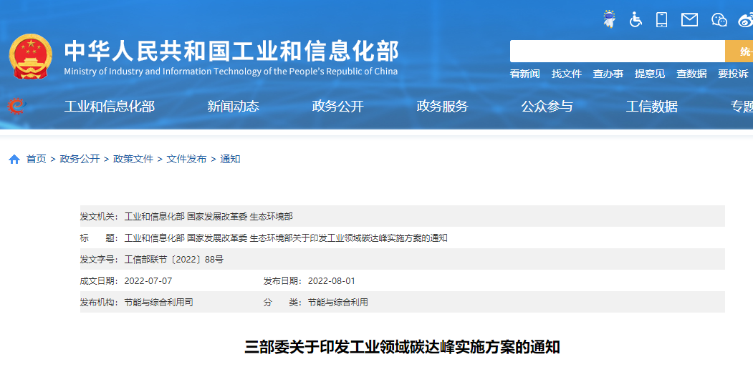Viewport: 753px width, 382px height.
Task: Click the national emblem logo
Action: tap(31, 56)
